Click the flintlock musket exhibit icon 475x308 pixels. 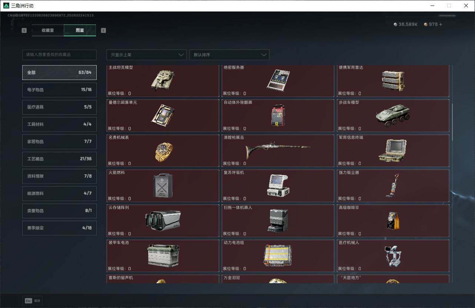(x=278, y=150)
